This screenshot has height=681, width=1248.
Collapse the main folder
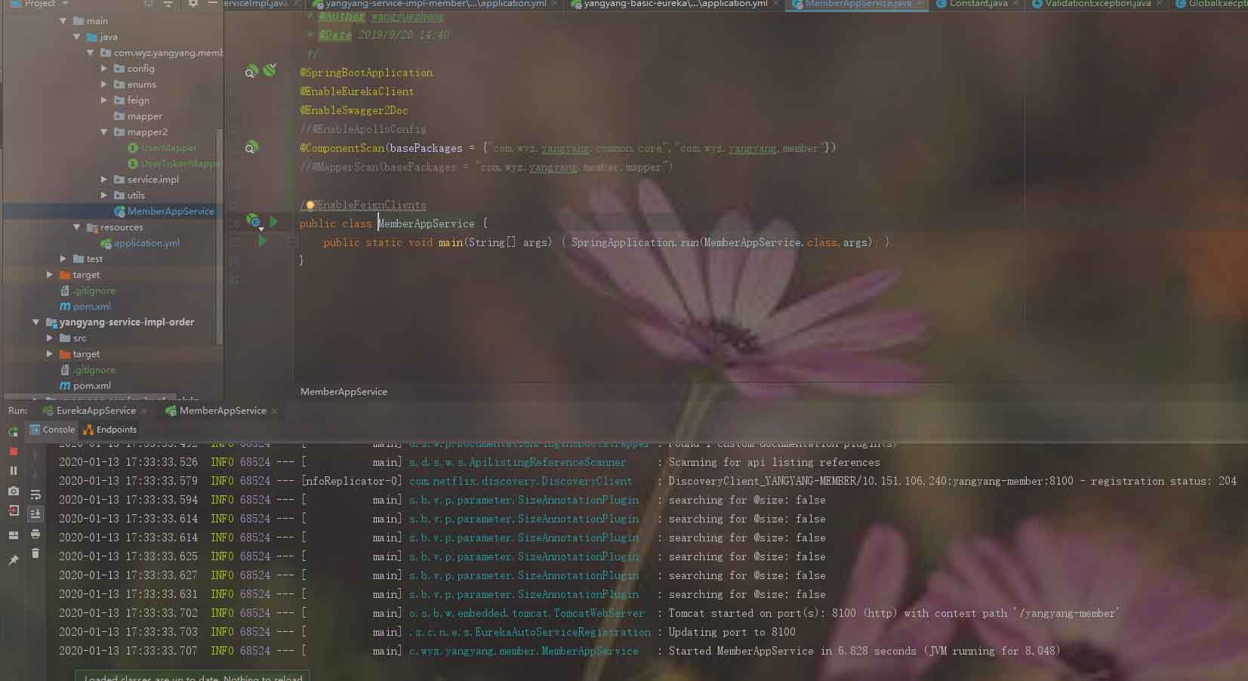(63, 21)
